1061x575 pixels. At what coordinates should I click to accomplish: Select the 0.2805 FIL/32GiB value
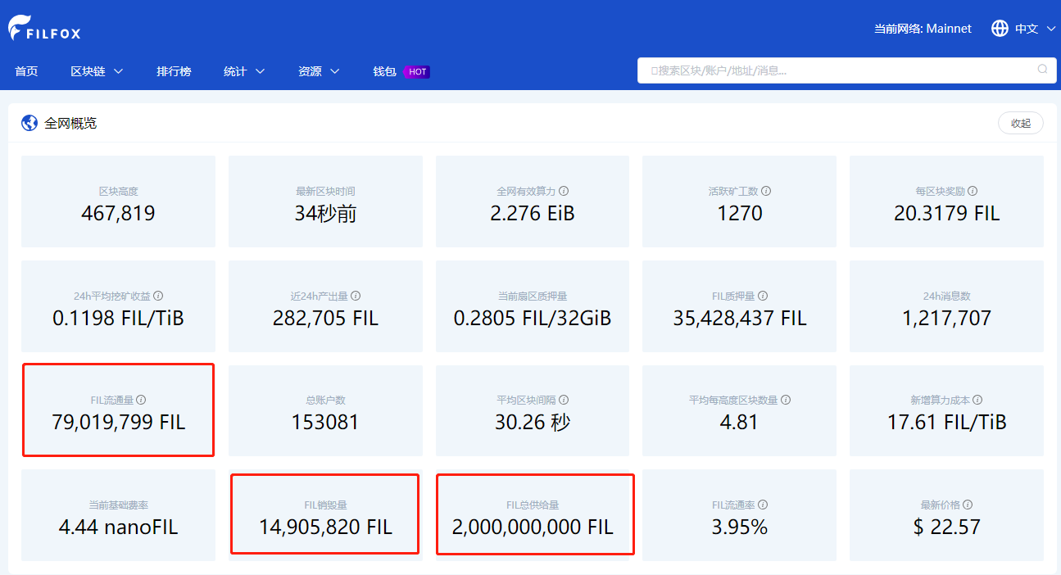point(533,318)
